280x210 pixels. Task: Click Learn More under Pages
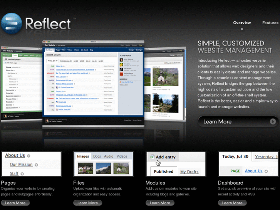click(x=15, y=203)
